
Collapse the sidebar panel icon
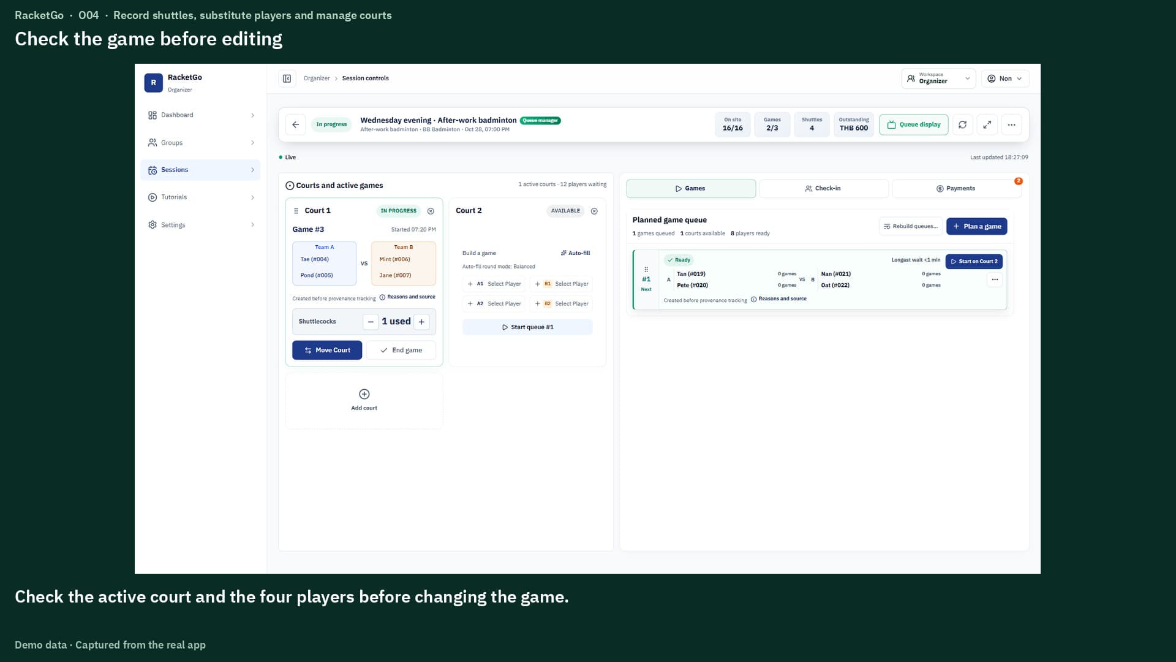pyautogui.click(x=287, y=78)
